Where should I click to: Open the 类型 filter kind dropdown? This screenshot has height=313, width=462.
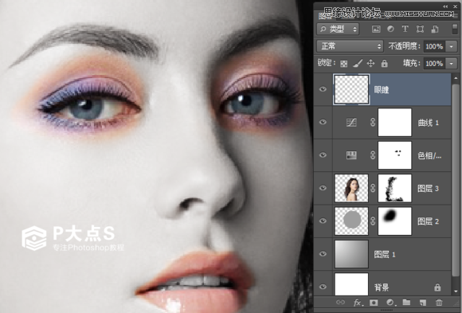[338, 29]
